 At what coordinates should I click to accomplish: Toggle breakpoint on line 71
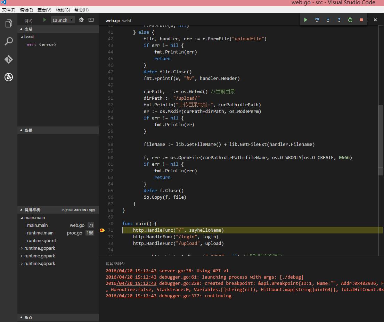click(x=102, y=230)
